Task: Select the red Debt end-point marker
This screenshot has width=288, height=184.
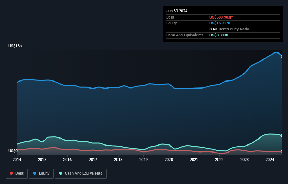Action: tap(282, 151)
